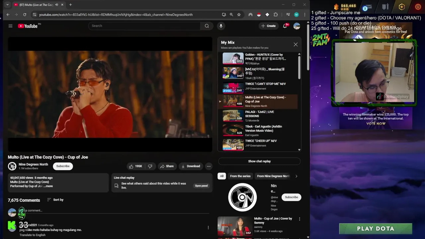Go forward in browser history
425x239 pixels.
(x=16, y=15)
